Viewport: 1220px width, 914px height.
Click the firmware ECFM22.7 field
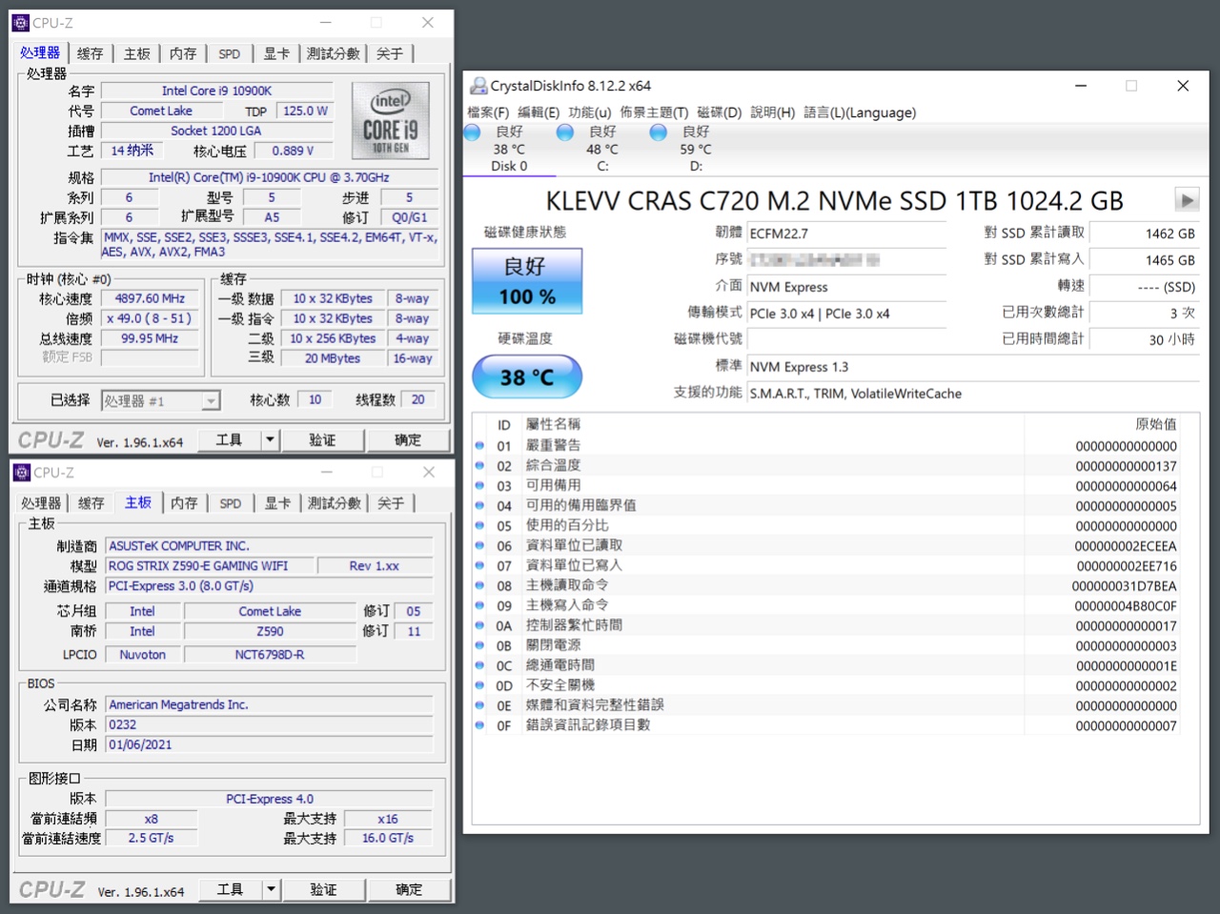[x=846, y=234]
